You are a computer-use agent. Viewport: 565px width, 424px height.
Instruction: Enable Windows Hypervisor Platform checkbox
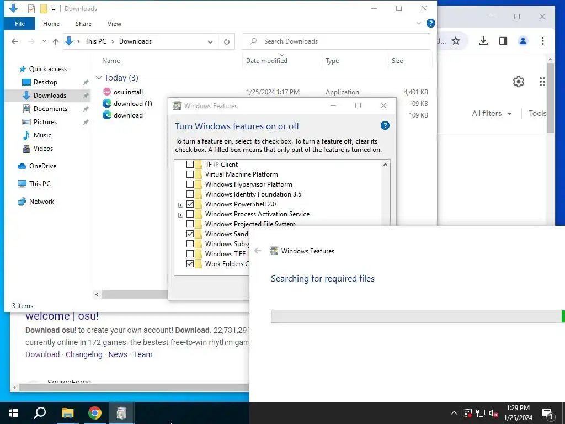pyautogui.click(x=190, y=184)
